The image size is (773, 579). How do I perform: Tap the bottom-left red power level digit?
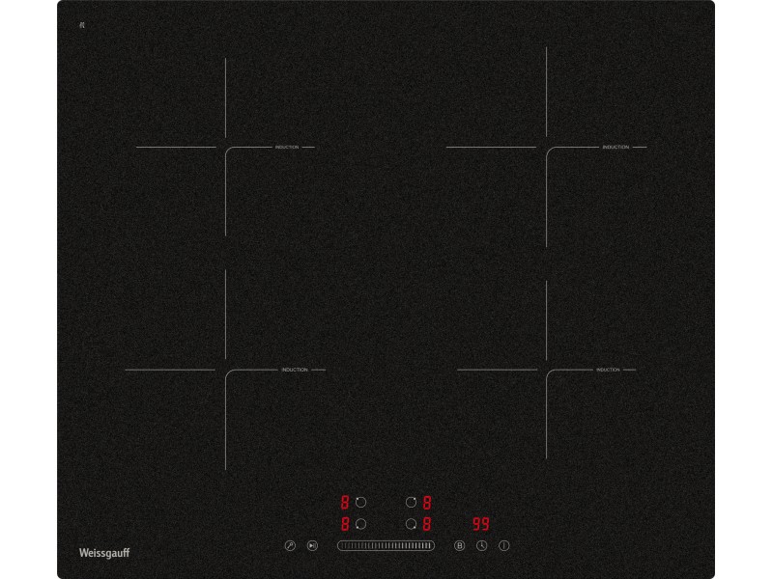(345, 524)
